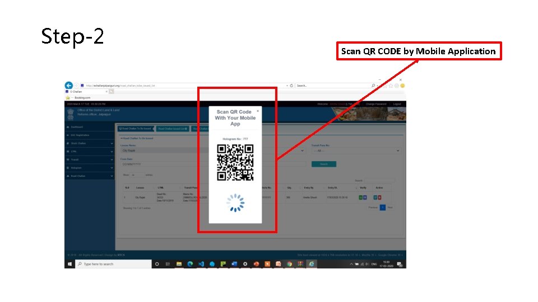538x302 pixels.
Task: Open a new browser tab
Action: (x=112, y=92)
